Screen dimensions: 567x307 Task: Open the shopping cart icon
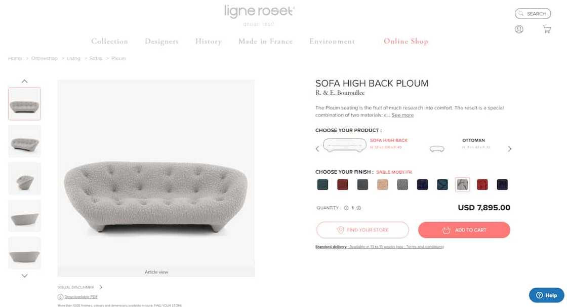[x=547, y=29]
